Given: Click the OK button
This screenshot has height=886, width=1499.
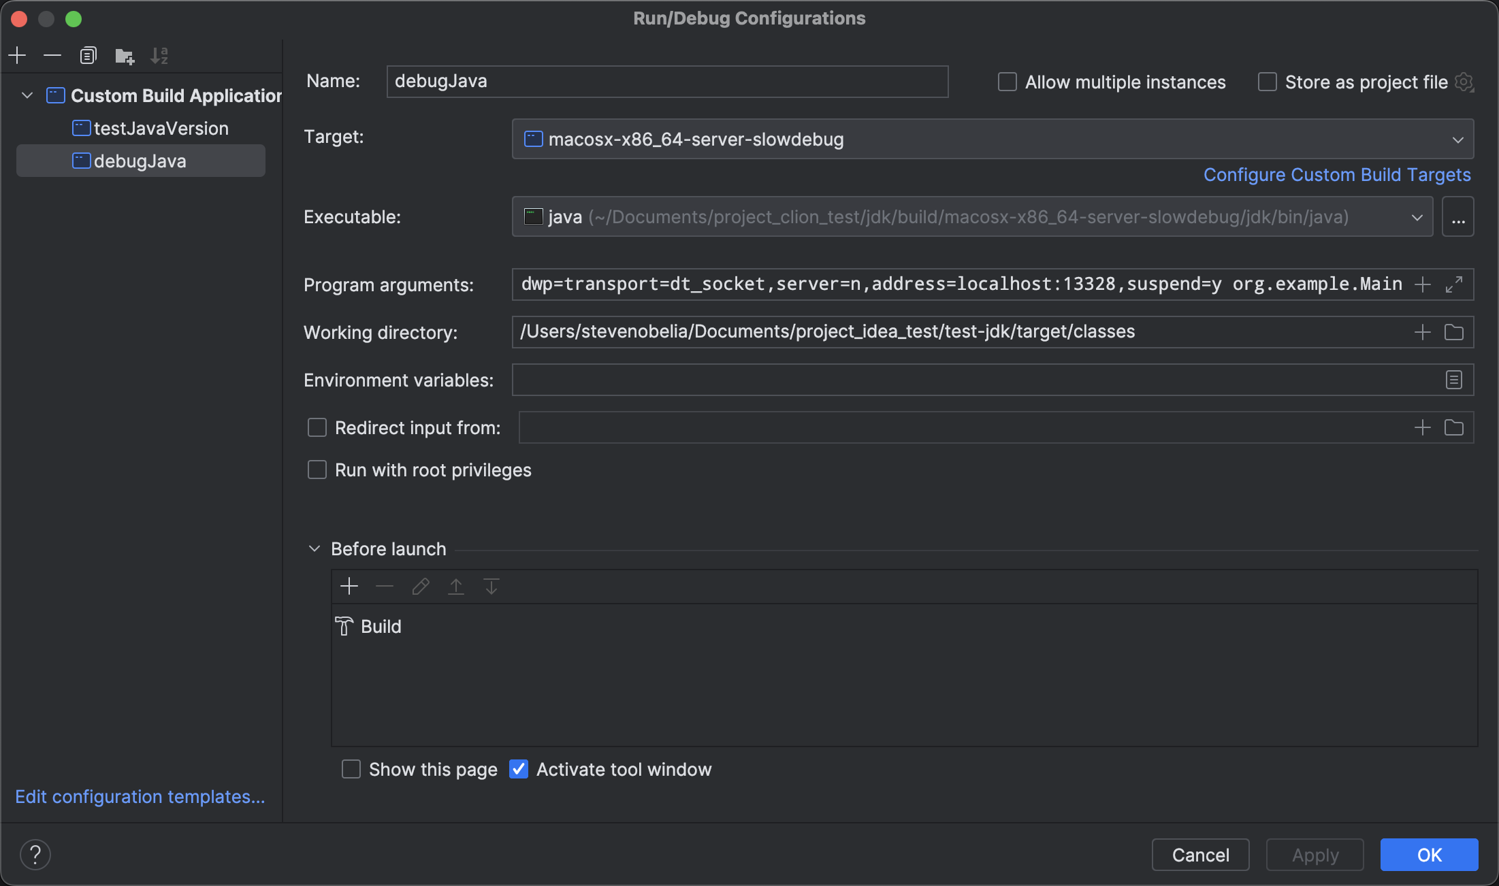Looking at the screenshot, I should (x=1429, y=855).
